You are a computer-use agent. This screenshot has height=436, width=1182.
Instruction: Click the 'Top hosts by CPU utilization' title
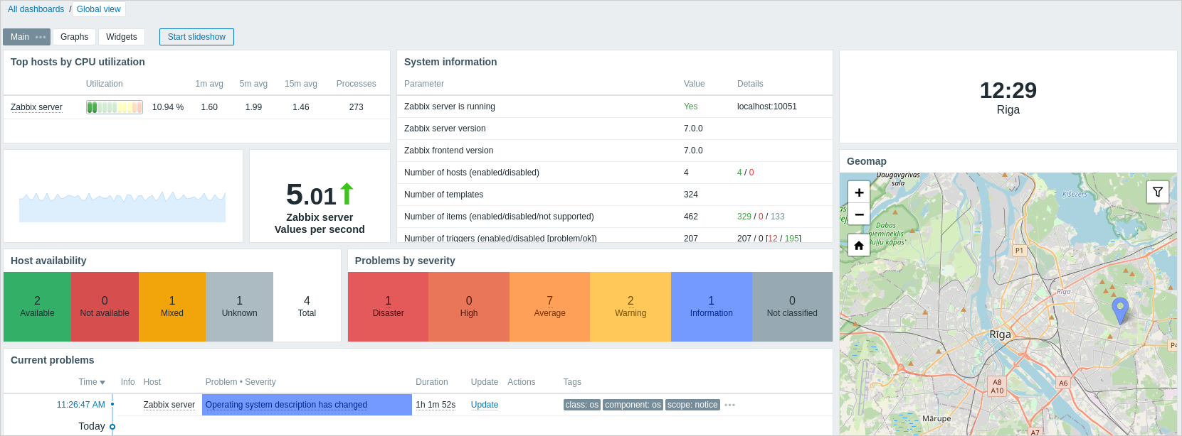78,62
